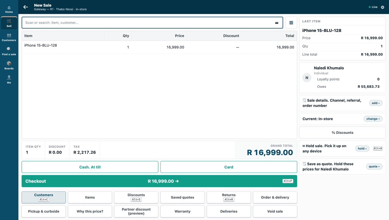The height and width of the screenshot is (220, 389).
Task: Click the Live status indicator
Action: 373,7
